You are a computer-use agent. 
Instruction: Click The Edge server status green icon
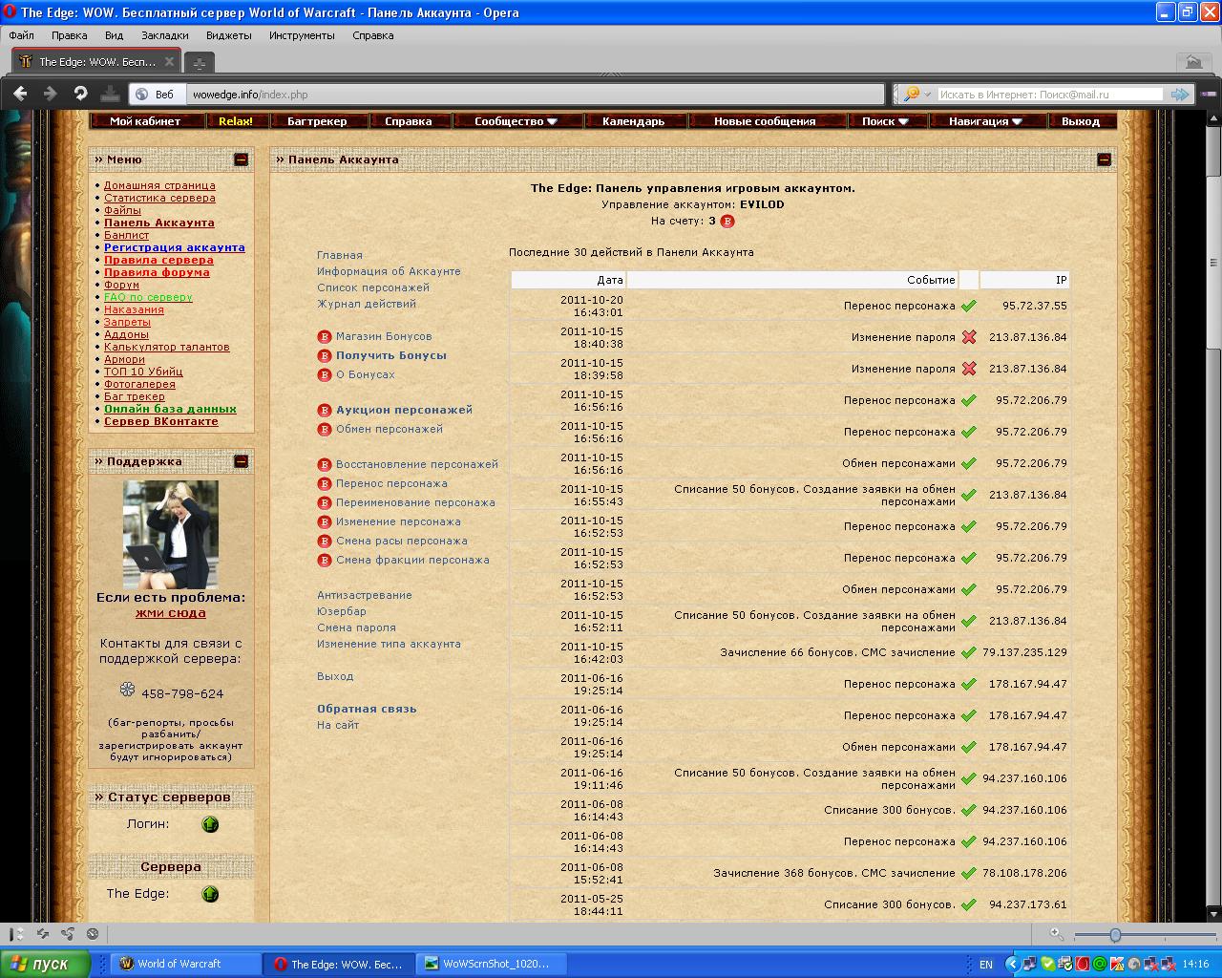tap(210, 894)
